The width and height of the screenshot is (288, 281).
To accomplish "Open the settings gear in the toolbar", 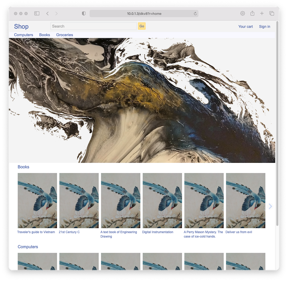I will 242,13.
